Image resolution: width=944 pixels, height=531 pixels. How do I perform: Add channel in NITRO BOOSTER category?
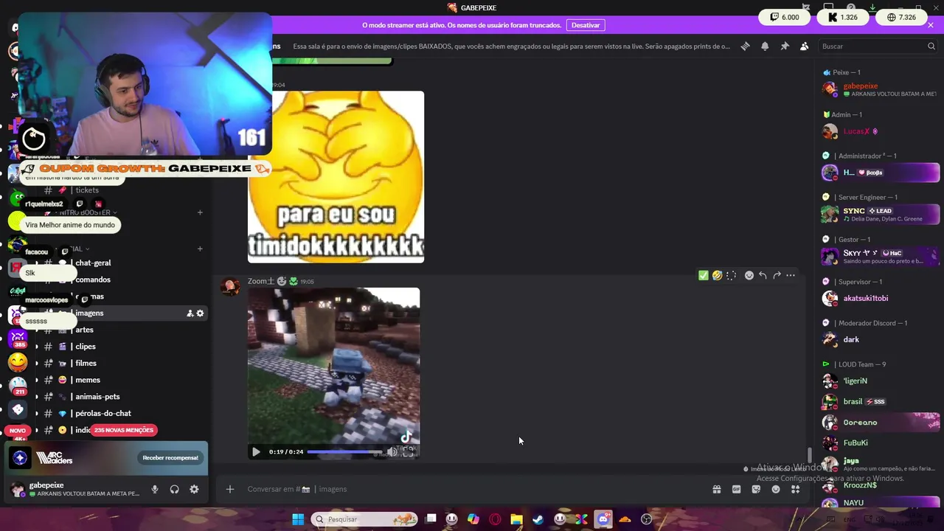(200, 213)
